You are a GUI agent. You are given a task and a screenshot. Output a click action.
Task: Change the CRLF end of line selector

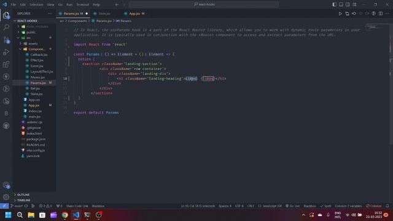(x=251, y=206)
